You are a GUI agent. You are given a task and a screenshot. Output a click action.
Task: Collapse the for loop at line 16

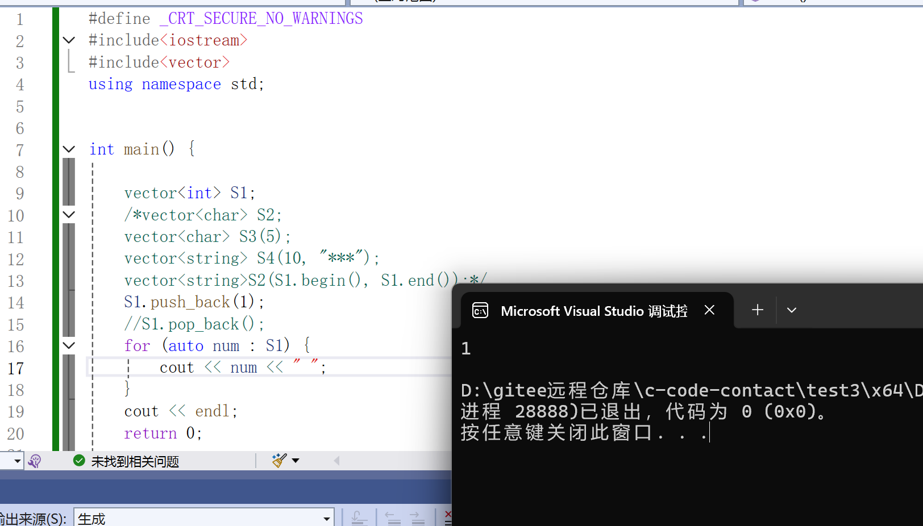click(69, 345)
